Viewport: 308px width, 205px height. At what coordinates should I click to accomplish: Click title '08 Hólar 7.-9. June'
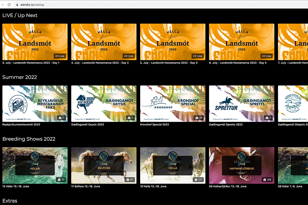click(x=290, y=186)
